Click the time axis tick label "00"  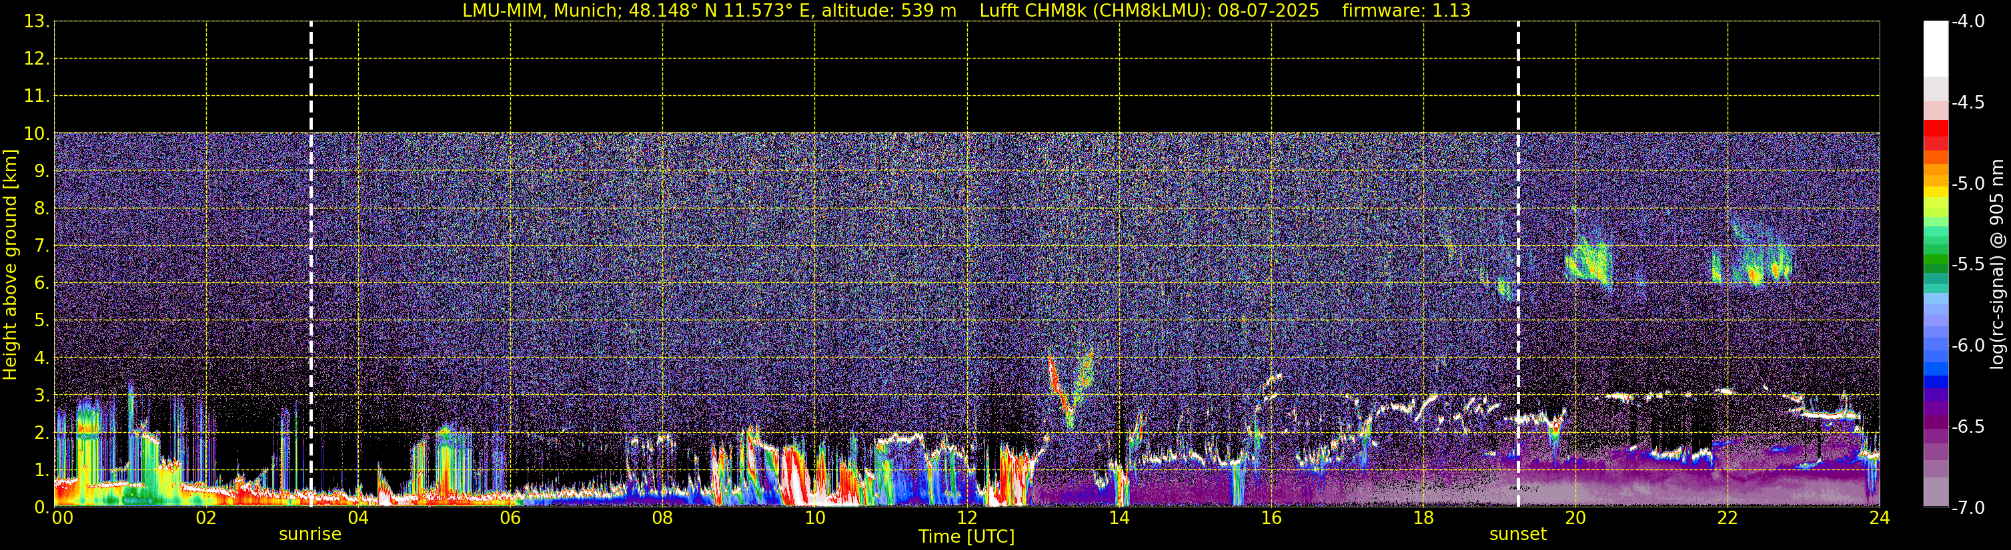(63, 519)
